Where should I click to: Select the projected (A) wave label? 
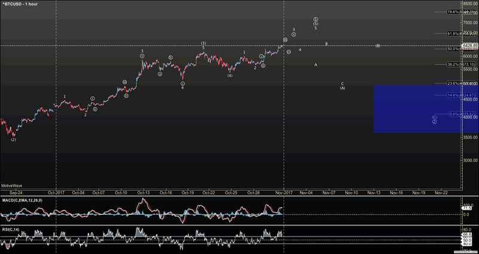coord(342,88)
